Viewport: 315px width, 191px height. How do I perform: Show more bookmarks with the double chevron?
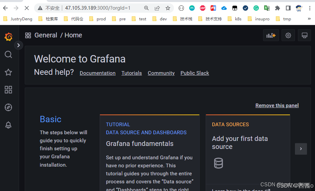pyautogui.click(x=309, y=19)
